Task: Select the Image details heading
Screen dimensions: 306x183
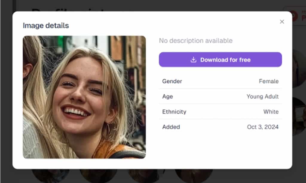Action: point(46,26)
